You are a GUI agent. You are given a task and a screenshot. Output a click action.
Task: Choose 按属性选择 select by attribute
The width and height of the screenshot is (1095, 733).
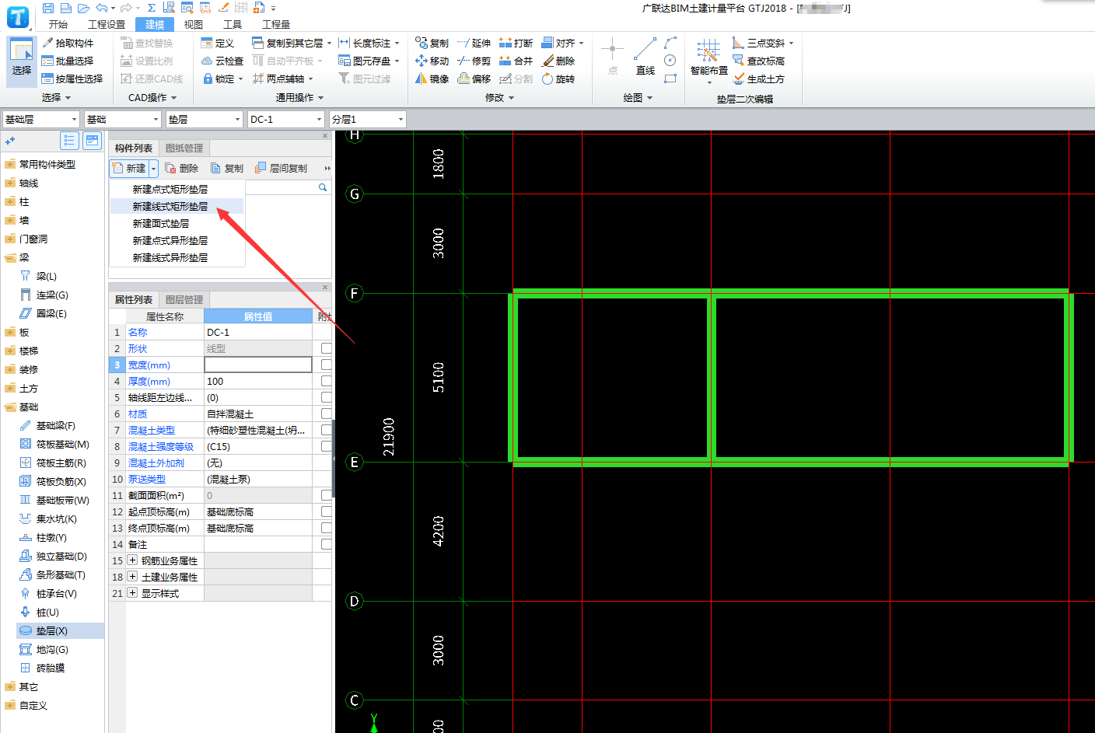pos(72,79)
